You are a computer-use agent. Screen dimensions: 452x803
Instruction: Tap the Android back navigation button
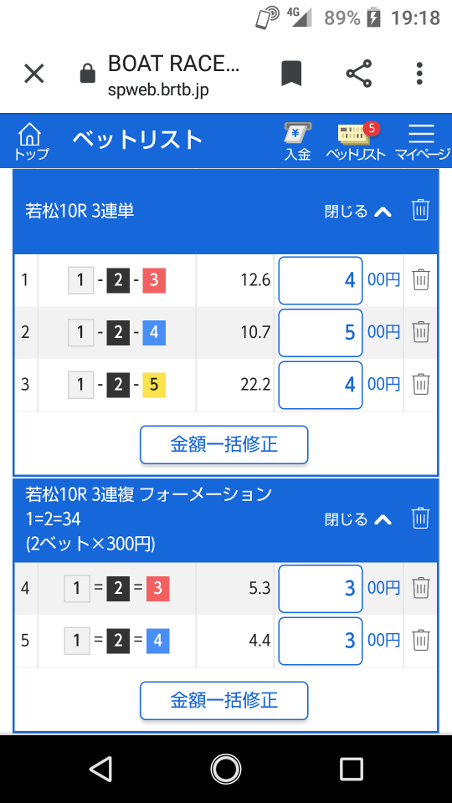tap(100, 769)
